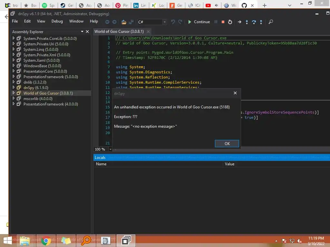Select PresentationFramework (4.0.0.0) assembly

pyautogui.click(x=51, y=104)
